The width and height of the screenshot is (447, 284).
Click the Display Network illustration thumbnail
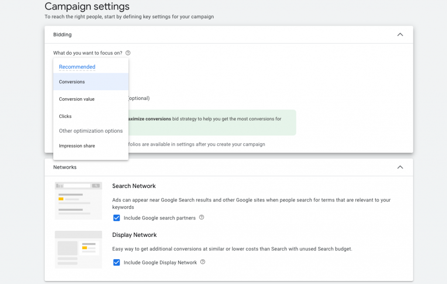(79, 250)
